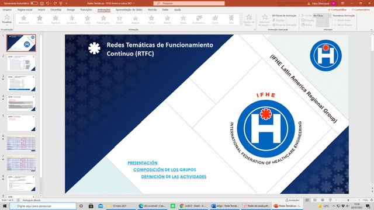The width and height of the screenshot is (374, 210).
Task: Click the user account avatar
Action: (x=334, y=3)
